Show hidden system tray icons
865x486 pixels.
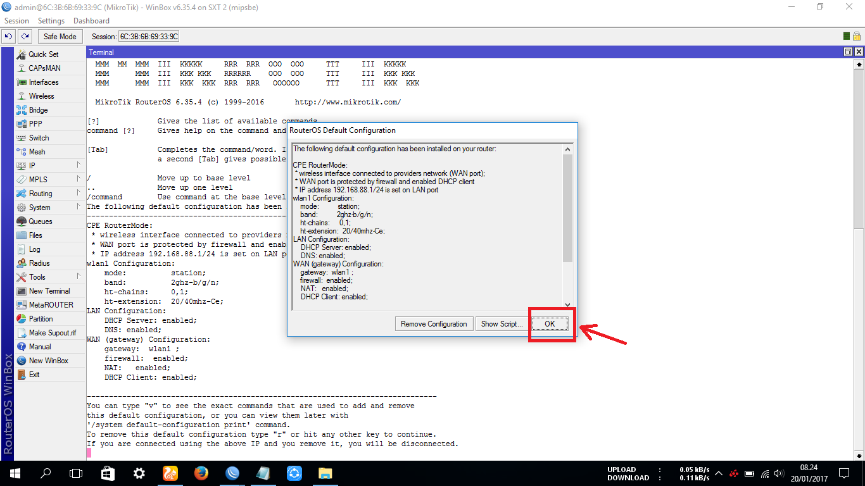[719, 473]
